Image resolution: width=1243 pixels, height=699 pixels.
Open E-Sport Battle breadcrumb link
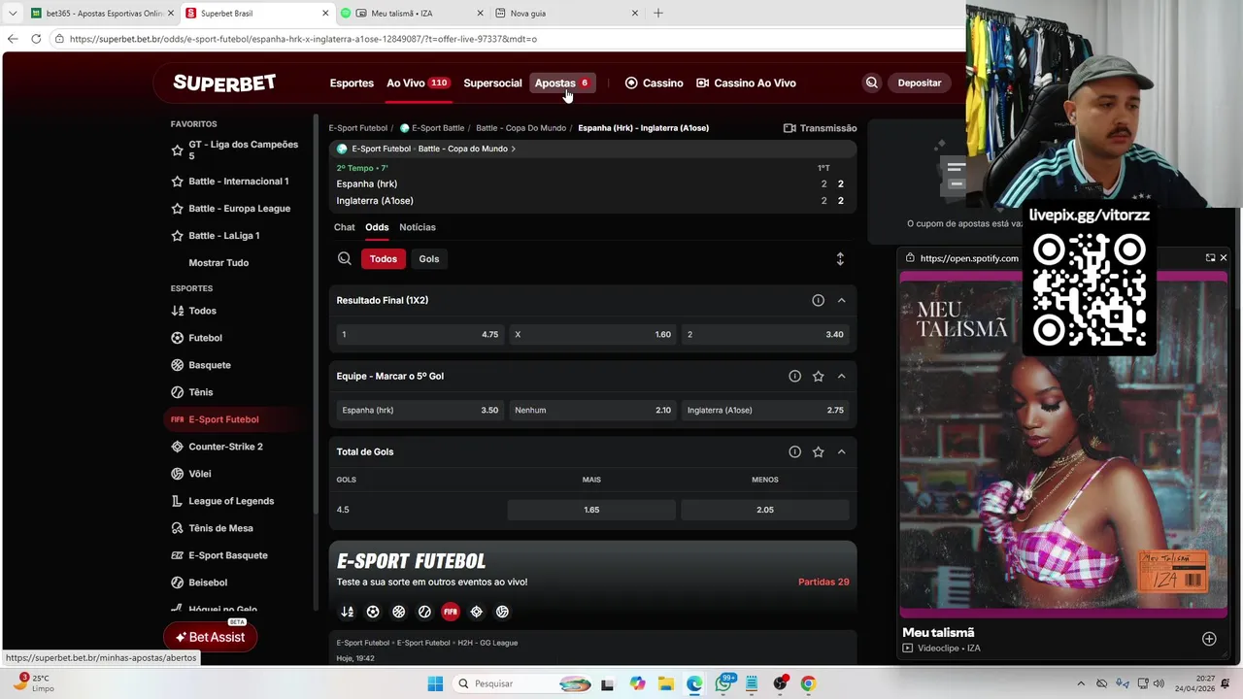(432, 128)
